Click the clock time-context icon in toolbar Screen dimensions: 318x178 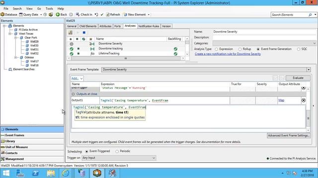click(45, 14)
